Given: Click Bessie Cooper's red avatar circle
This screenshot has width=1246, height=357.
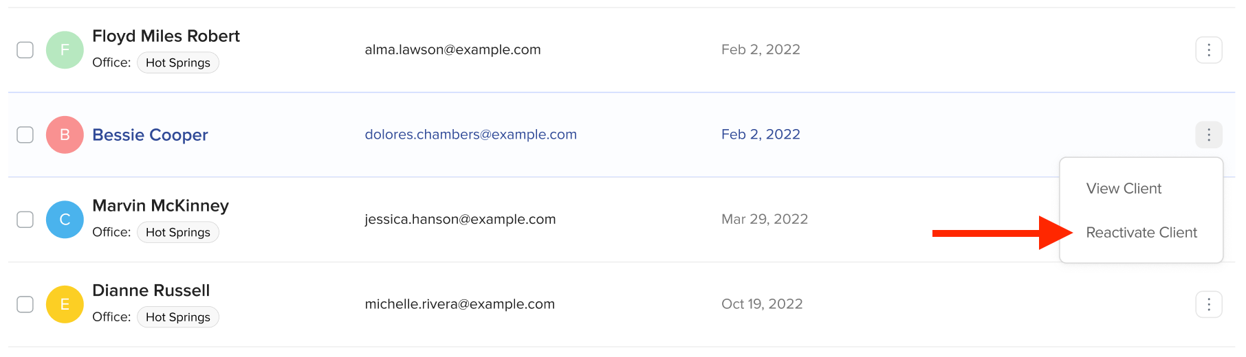Looking at the screenshot, I should coord(65,135).
